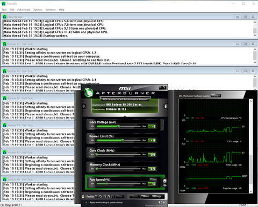Screen dimensions: 258x207
Task: Click the Worker #3 window's title bar icon
Action: 4,98
